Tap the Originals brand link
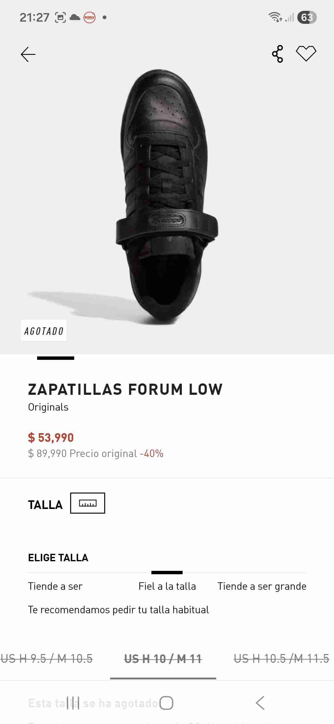Image resolution: width=334 pixels, height=724 pixels. [x=48, y=407]
